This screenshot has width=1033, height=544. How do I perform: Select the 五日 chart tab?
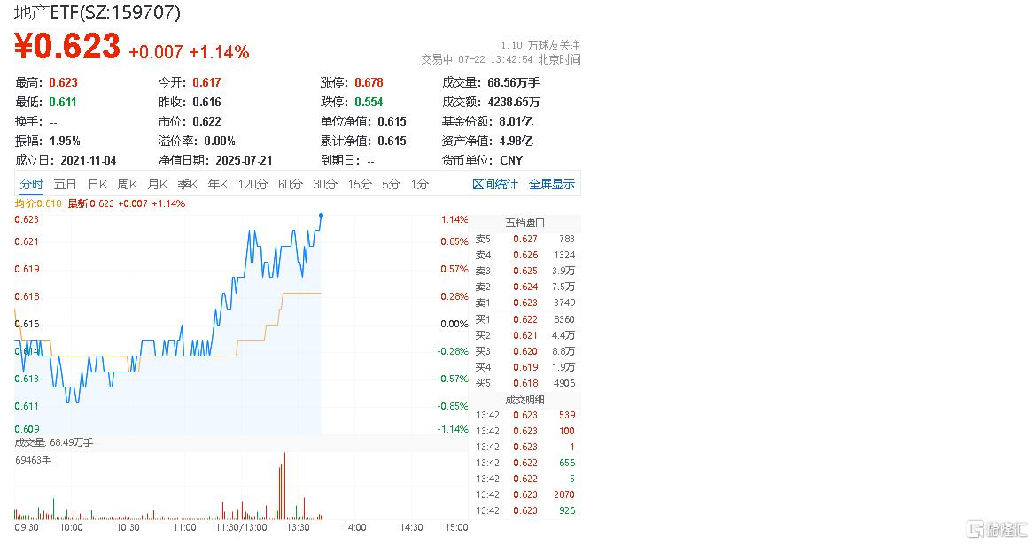click(66, 184)
